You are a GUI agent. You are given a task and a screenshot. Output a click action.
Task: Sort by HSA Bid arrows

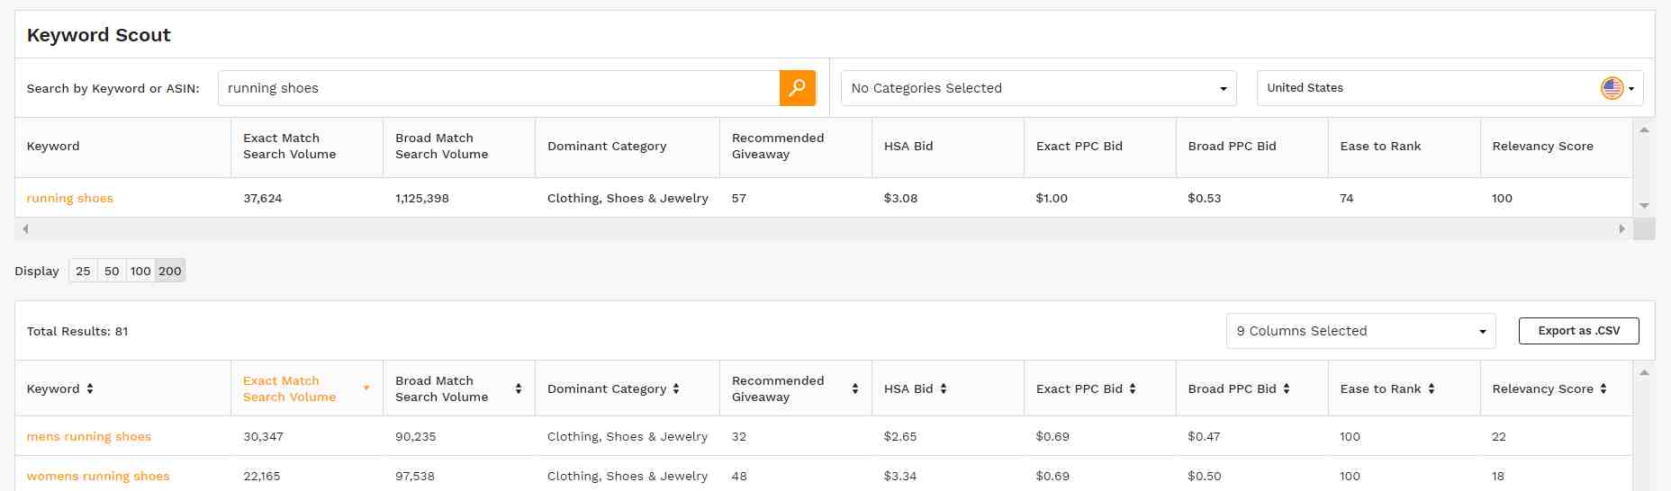pos(944,388)
